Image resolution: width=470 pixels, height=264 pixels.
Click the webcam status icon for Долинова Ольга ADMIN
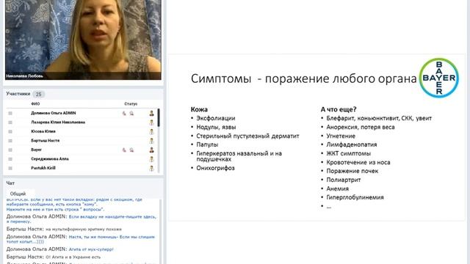coord(131,114)
